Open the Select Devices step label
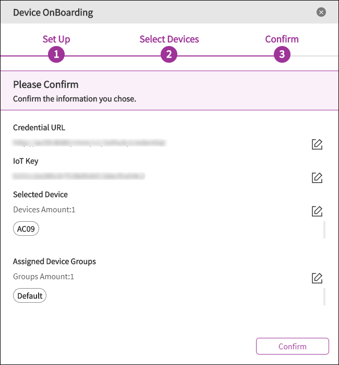 point(169,39)
